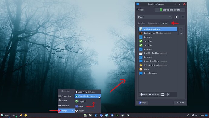Remove the current panel with the minus button
Screen dimensions: 209x118
point(183,17)
